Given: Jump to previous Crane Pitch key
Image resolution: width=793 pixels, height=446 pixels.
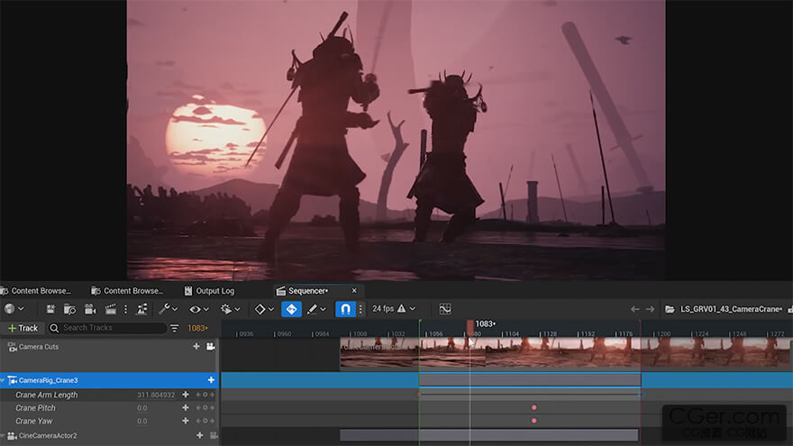Looking at the screenshot, I should pyautogui.click(x=197, y=408).
